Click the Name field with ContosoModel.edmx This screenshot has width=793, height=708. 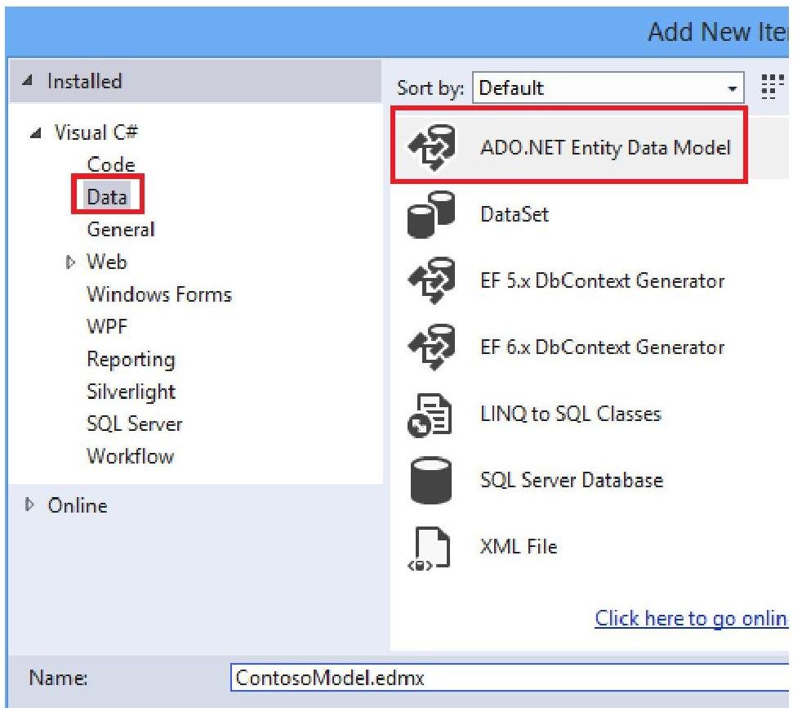[506, 679]
